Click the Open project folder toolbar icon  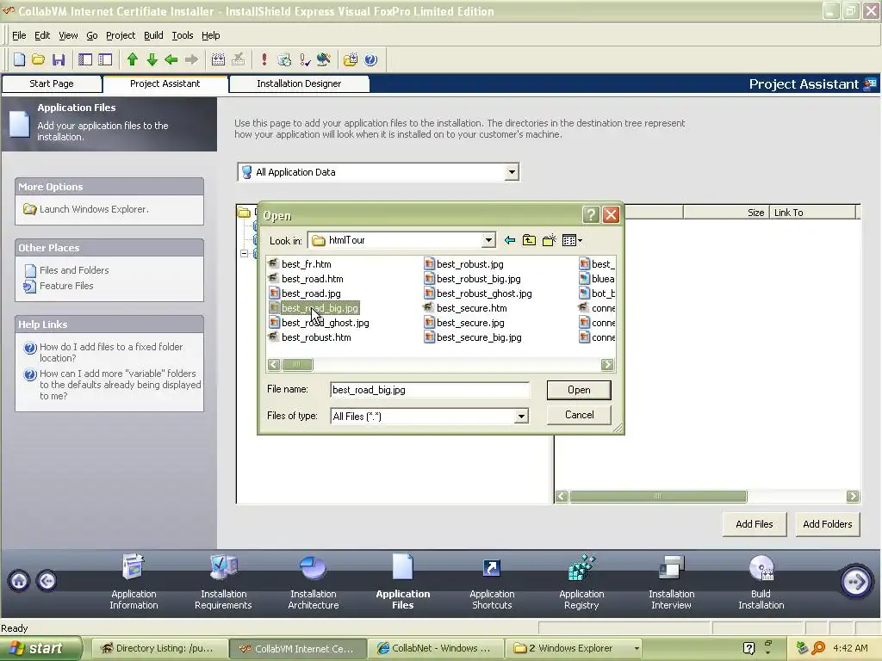click(x=38, y=59)
